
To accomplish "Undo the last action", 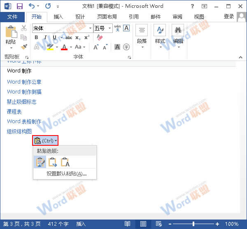I will point(32,6).
